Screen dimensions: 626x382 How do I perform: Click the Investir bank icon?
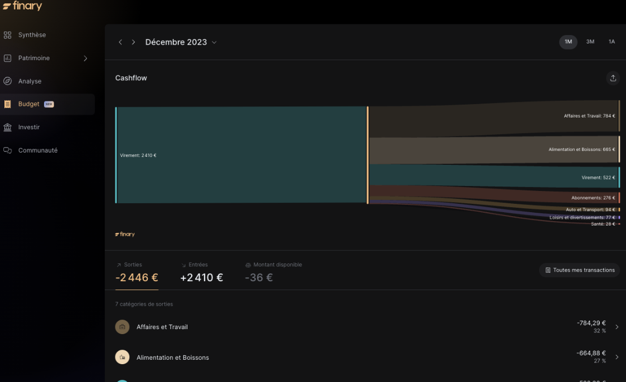click(x=8, y=127)
